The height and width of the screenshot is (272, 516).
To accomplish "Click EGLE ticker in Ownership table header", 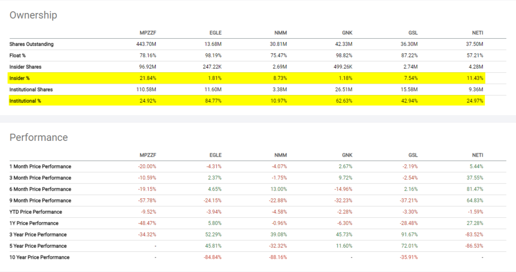I will tap(215, 33).
